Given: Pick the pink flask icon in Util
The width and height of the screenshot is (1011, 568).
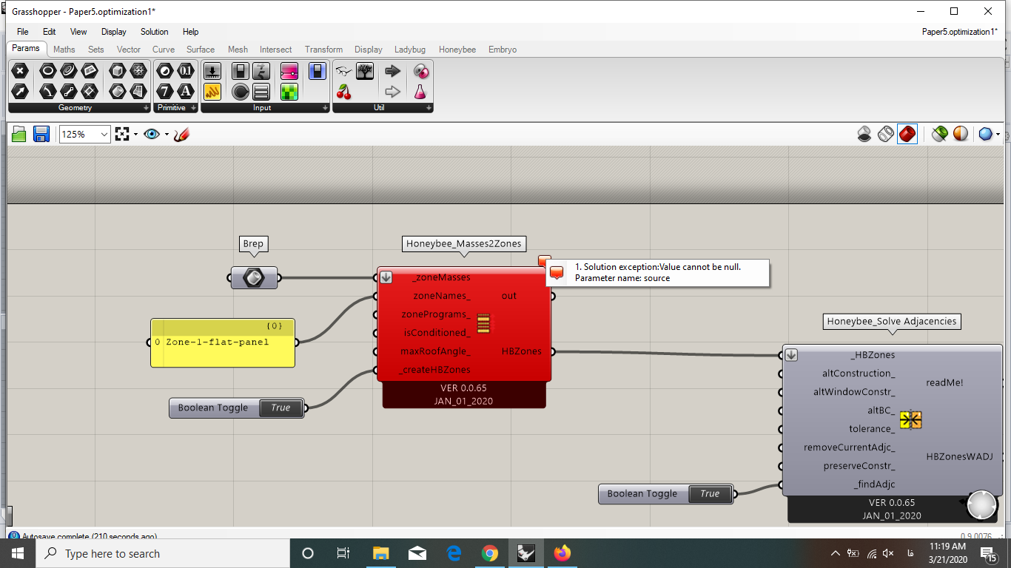Looking at the screenshot, I should 420,92.
